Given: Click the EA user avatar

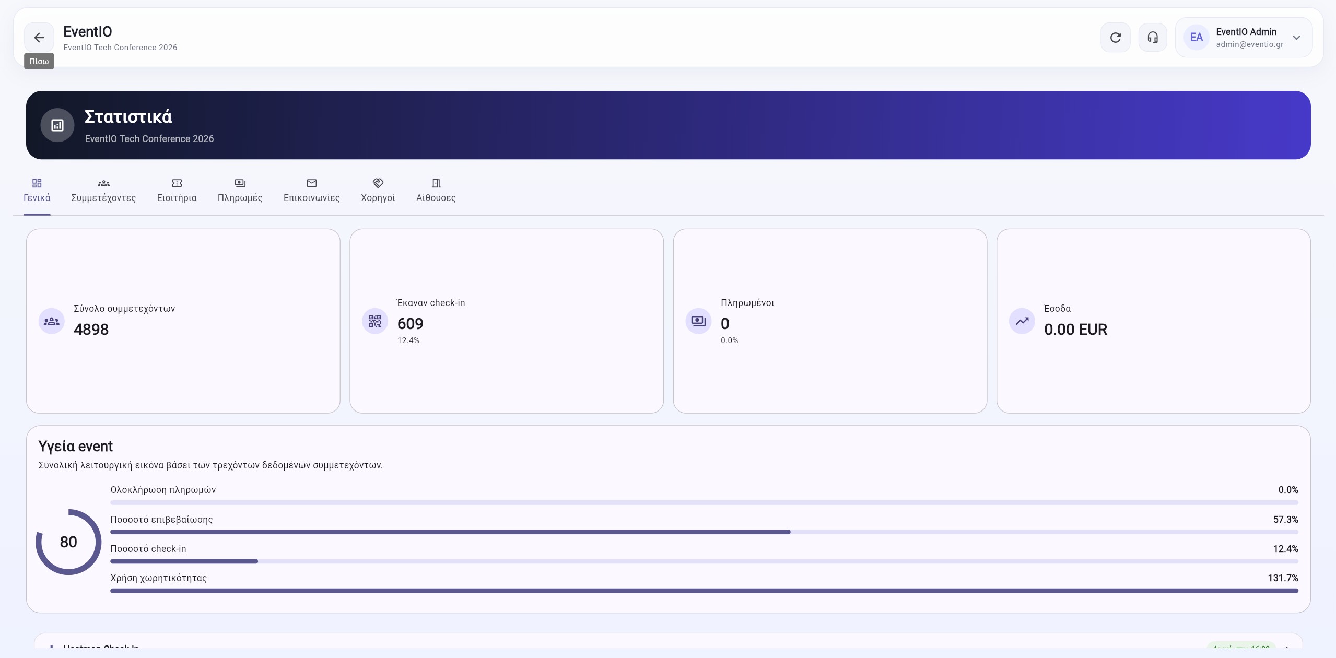Looking at the screenshot, I should tap(1196, 38).
